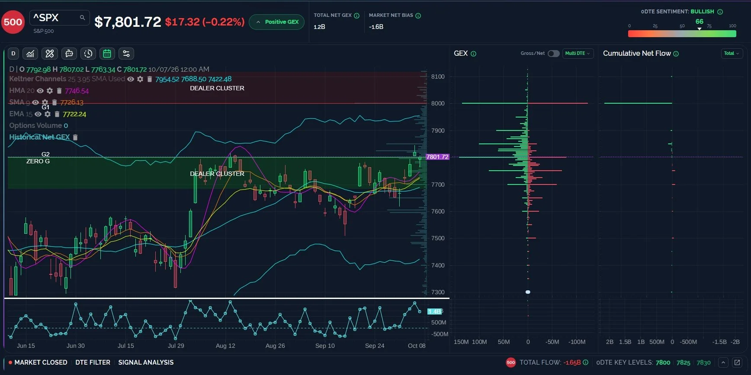Show info for Total Net GEX
The height and width of the screenshot is (375, 751).
point(357,16)
